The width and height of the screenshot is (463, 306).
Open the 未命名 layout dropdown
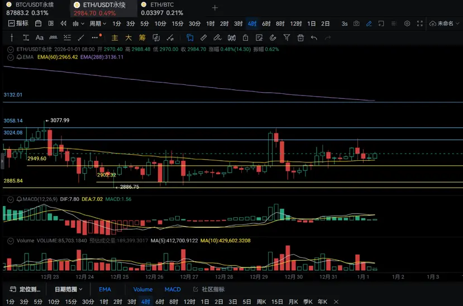[x=445, y=23]
